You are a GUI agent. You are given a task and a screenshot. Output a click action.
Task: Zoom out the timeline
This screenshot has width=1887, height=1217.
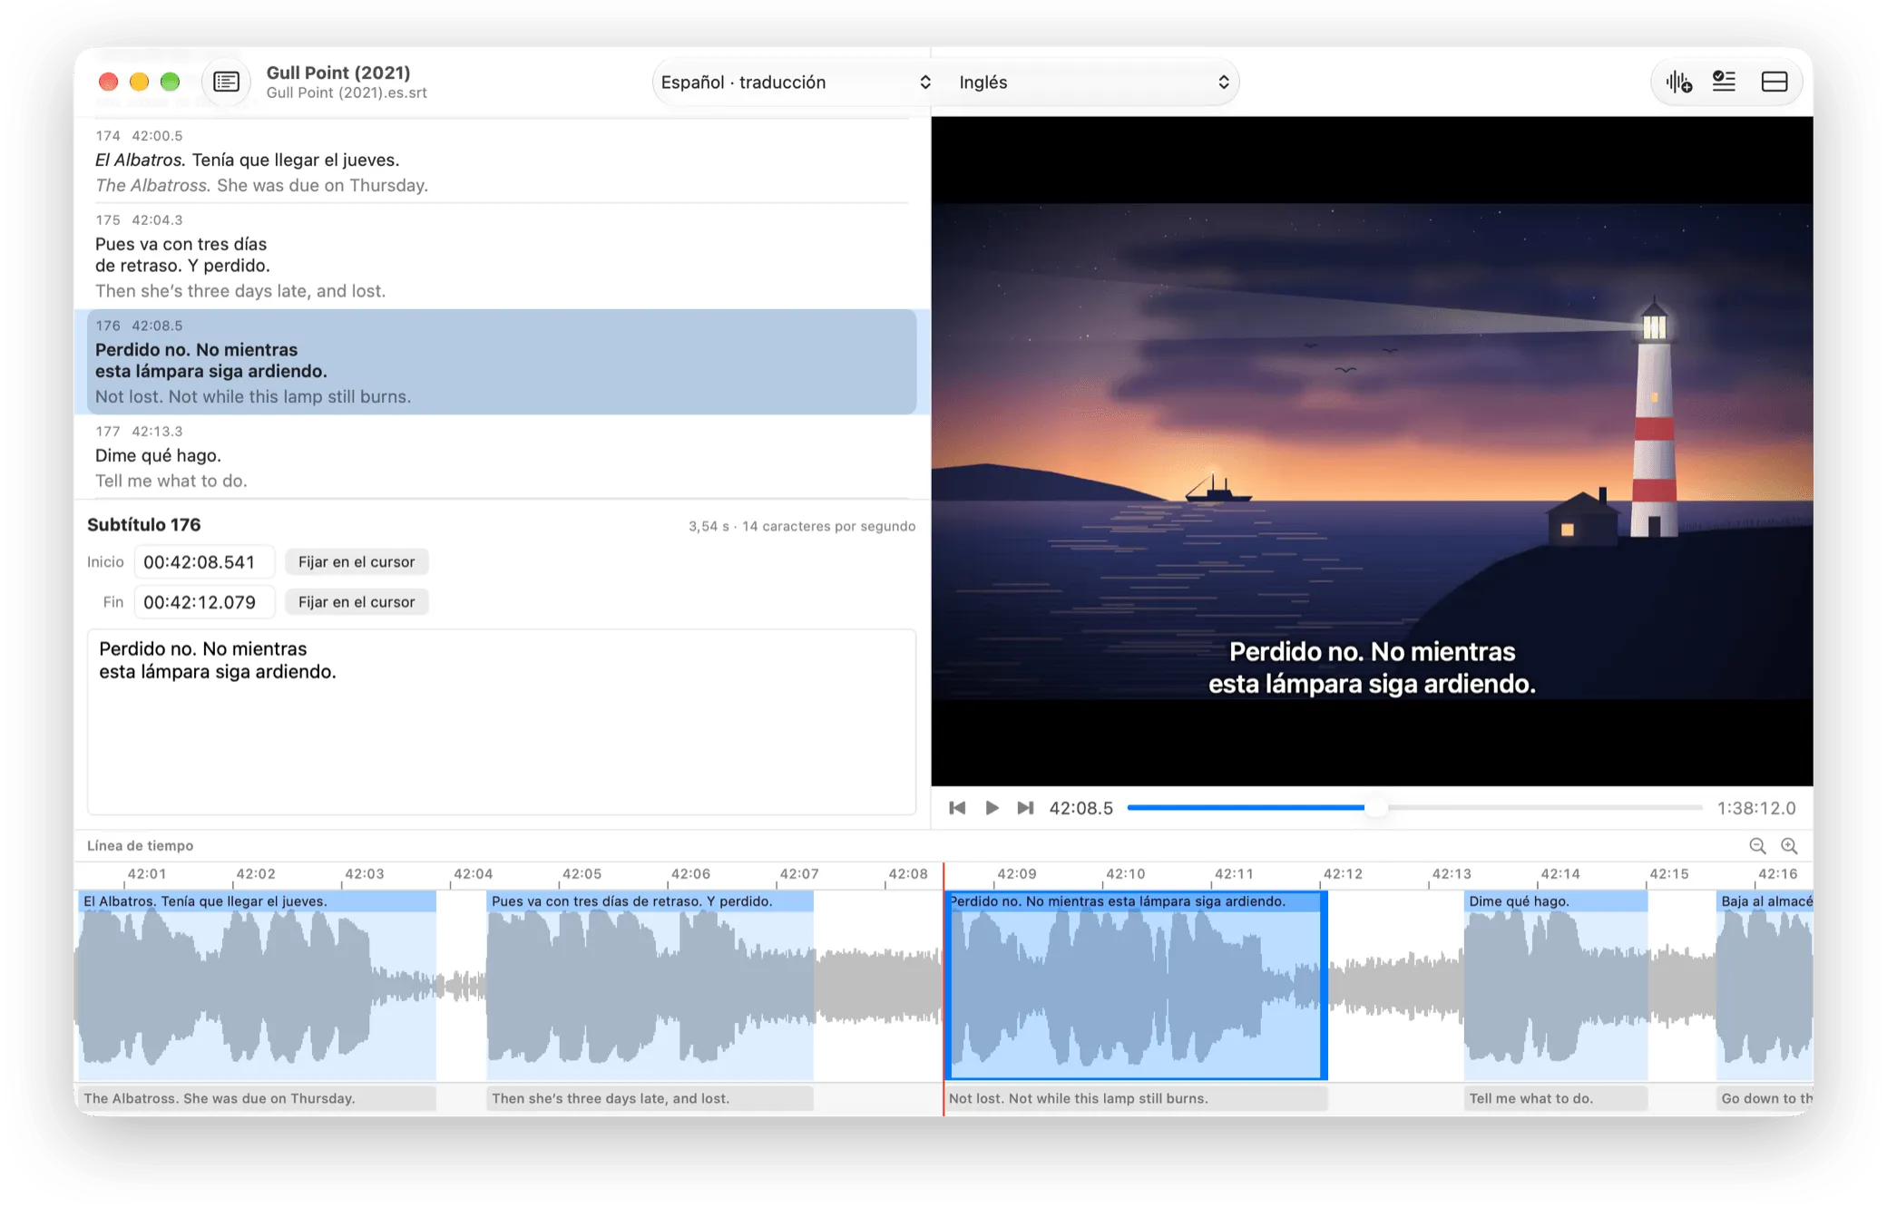coord(1757,846)
